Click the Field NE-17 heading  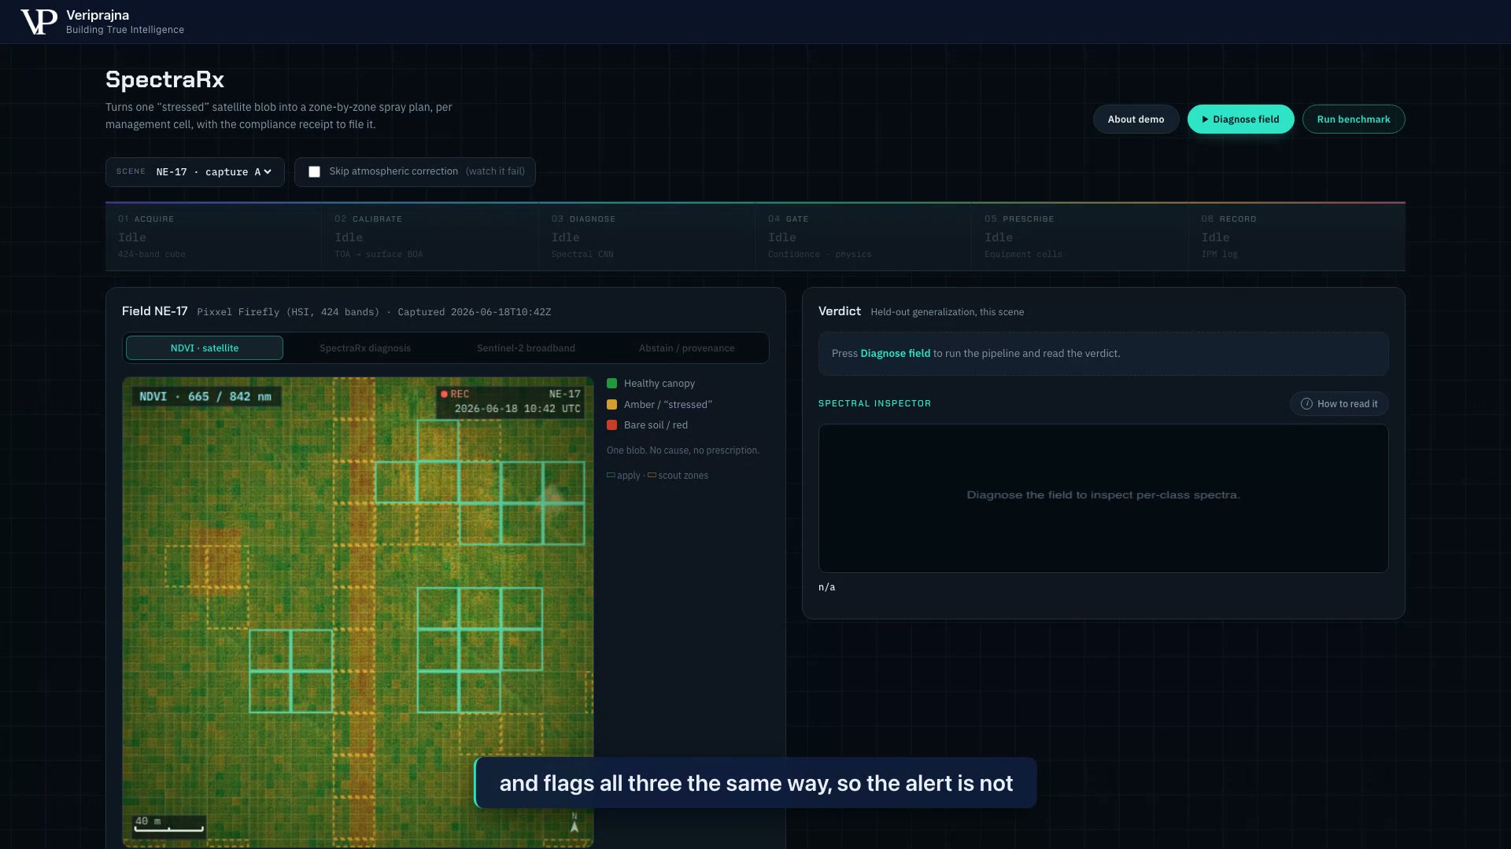coord(155,311)
